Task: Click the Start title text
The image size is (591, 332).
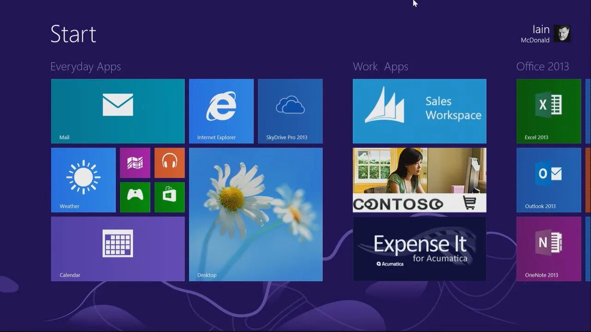Action: click(x=73, y=34)
